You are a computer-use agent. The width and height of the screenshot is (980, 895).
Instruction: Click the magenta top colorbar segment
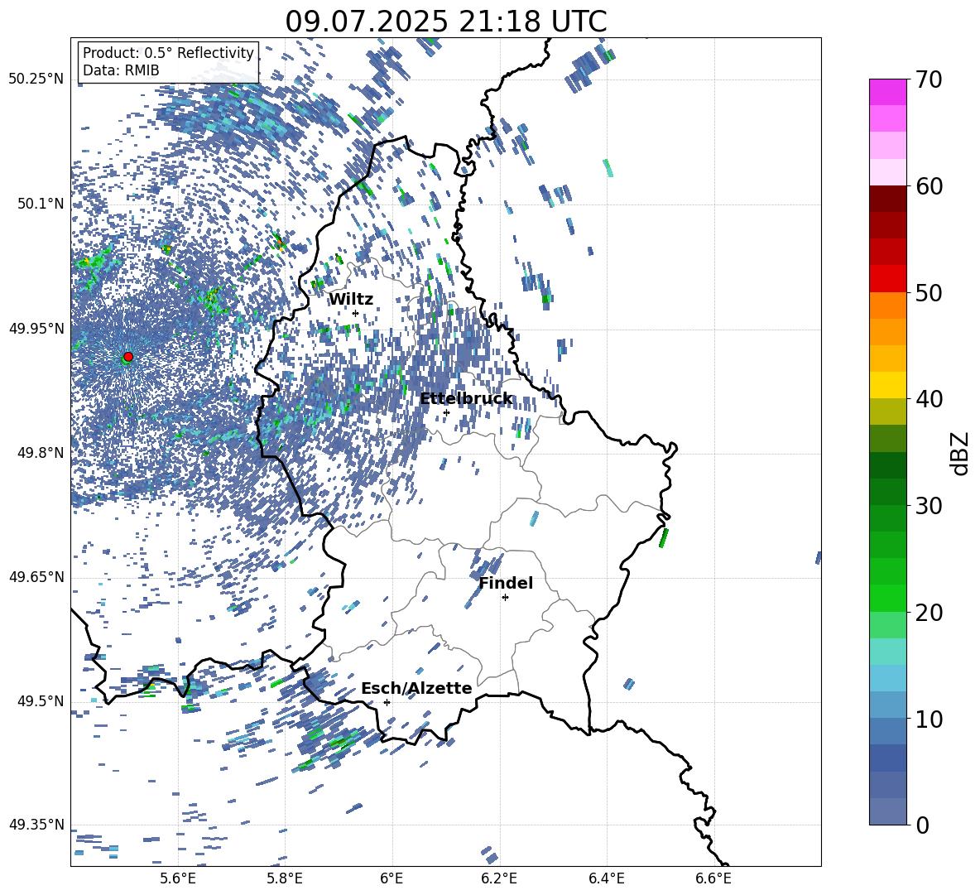point(888,92)
